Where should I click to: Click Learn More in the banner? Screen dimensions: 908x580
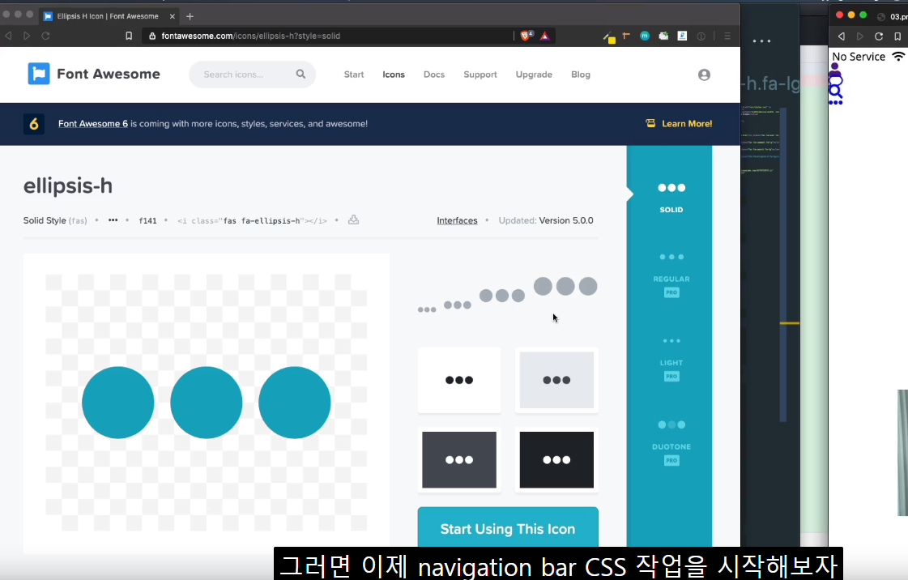pyautogui.click(x=687, y=124)
